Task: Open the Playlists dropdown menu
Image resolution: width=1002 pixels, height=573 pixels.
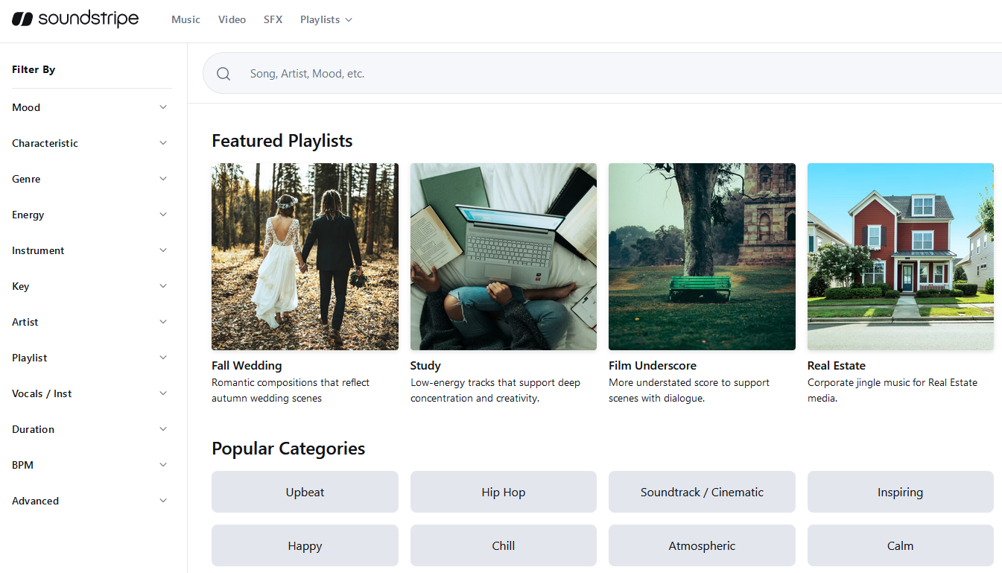Action: point(326,20)
